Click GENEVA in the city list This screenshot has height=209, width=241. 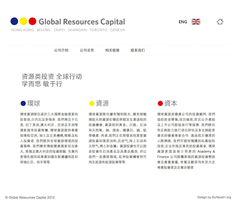pos(118,30)
